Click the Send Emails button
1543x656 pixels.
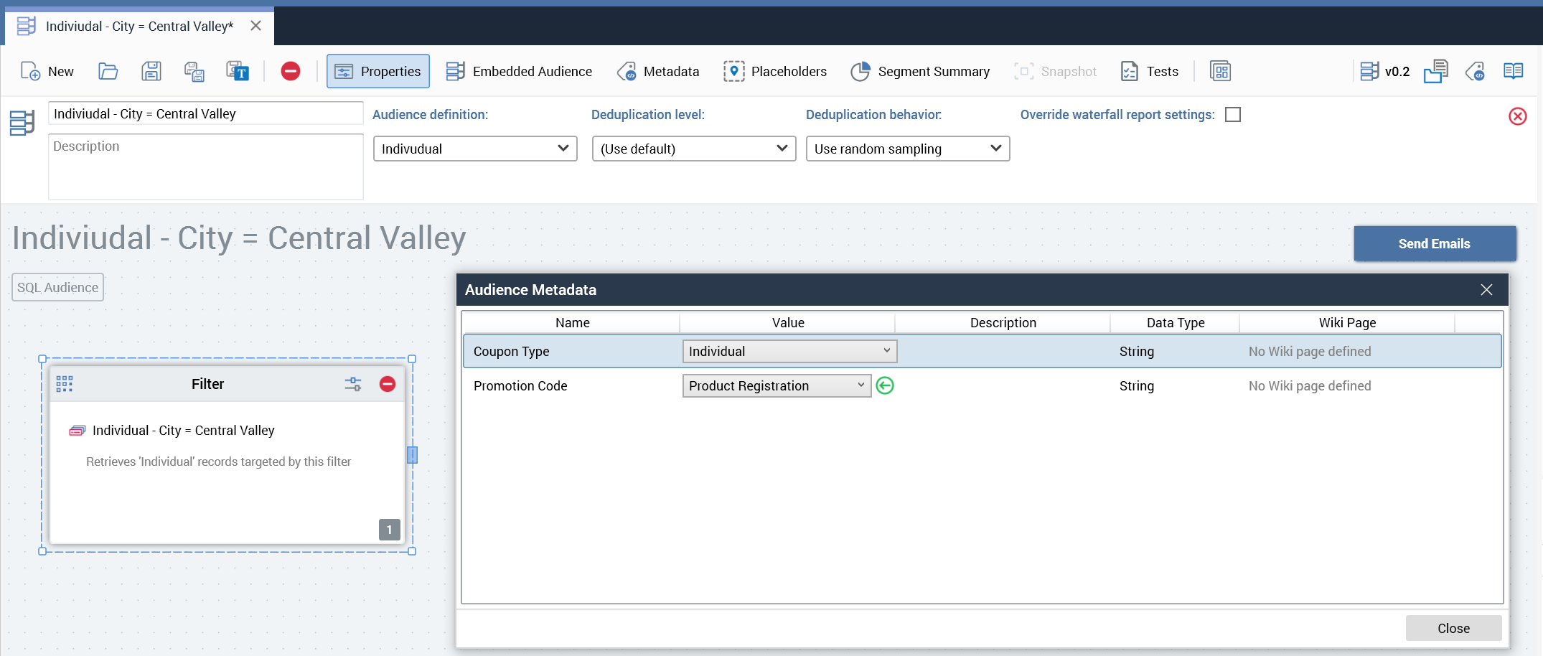[1434, 244]
